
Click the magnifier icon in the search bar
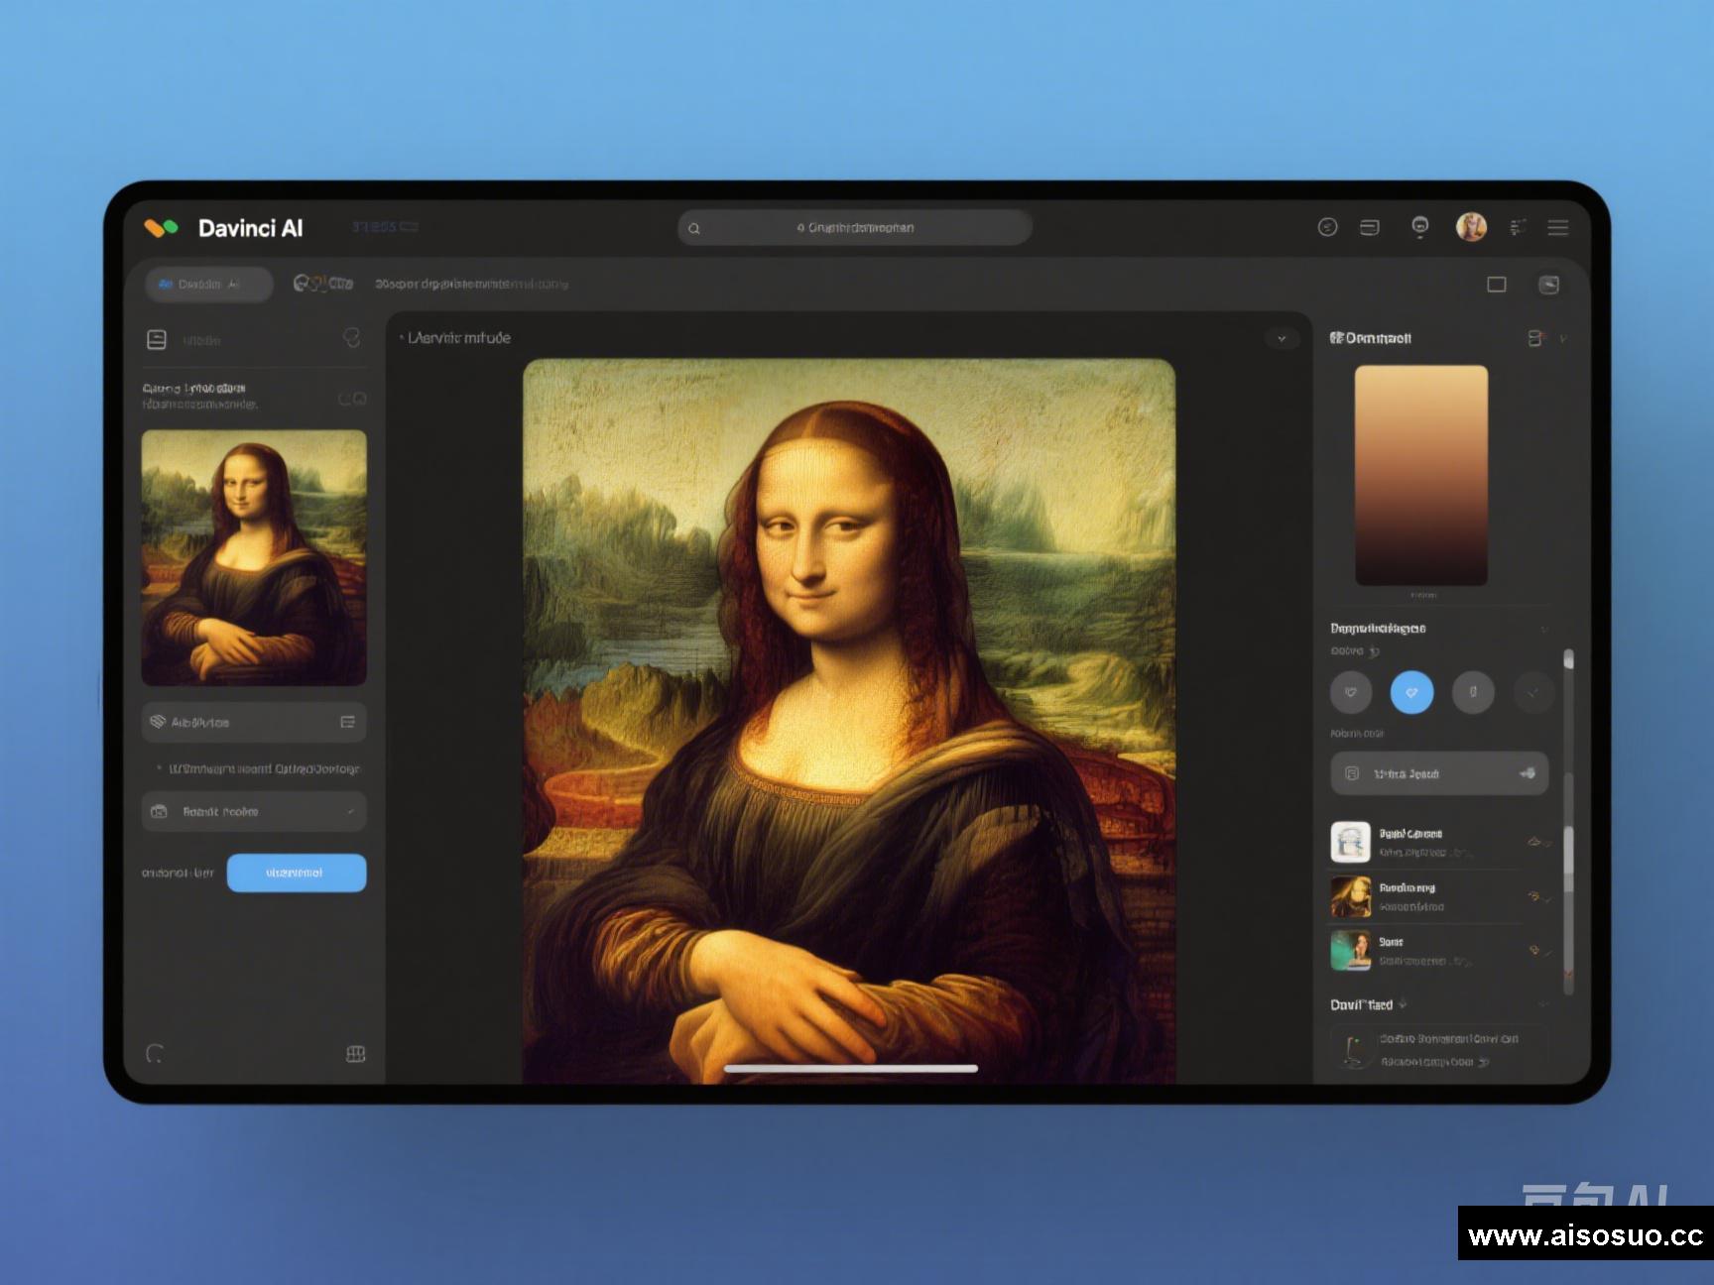click(694, 228)
